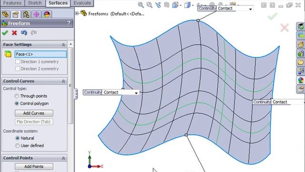Open top edge Continuity Contact dropdown

coord(250,9)
